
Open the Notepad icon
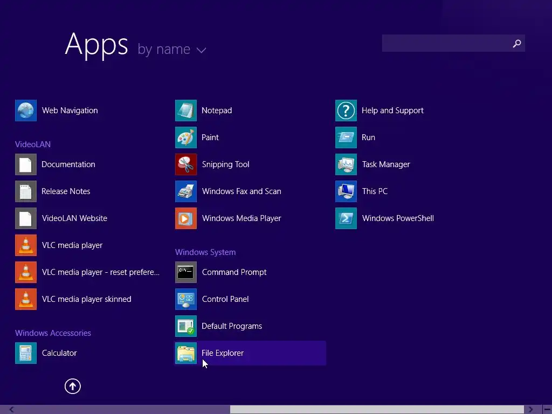(x=186, y=111)
